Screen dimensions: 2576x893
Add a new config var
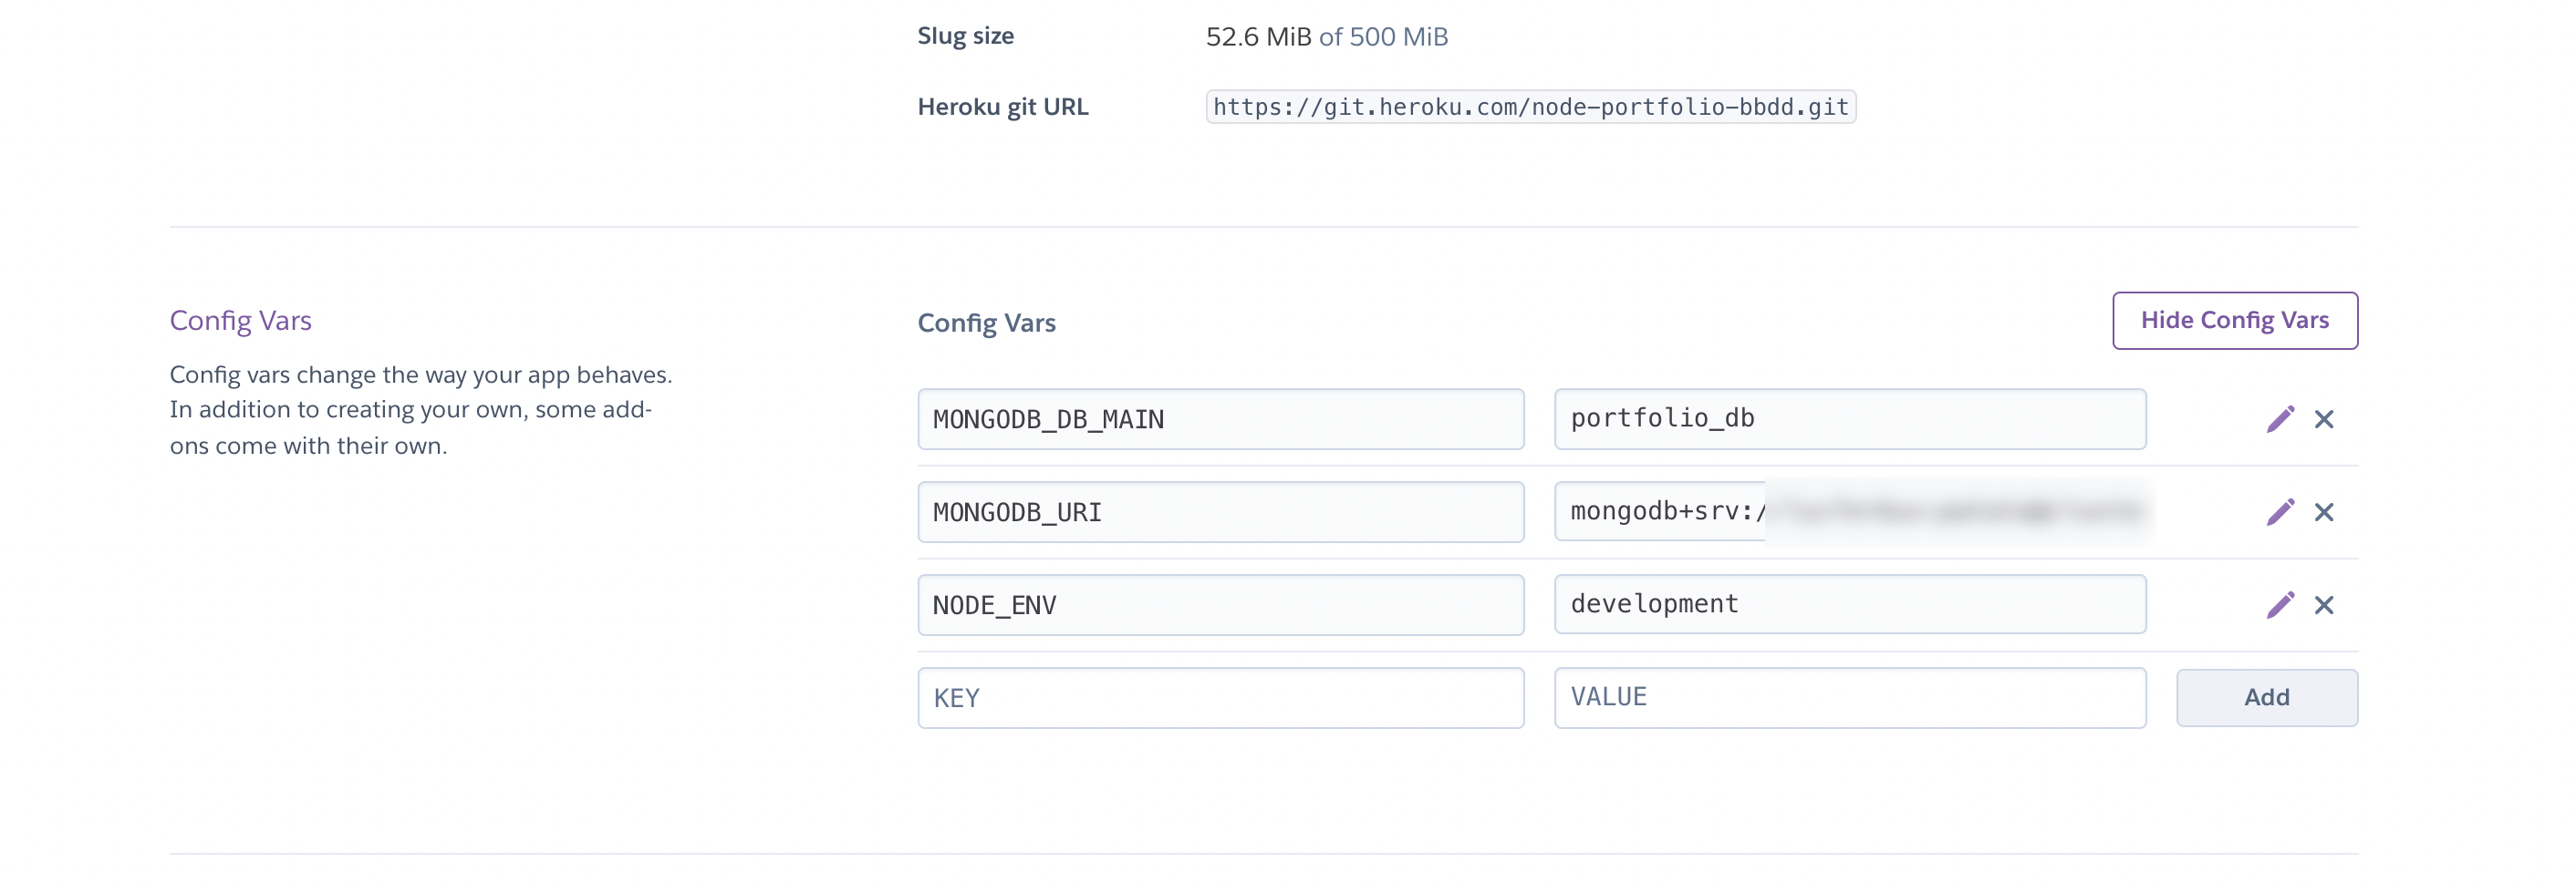pyautogui.click(x=2267, y=696)
